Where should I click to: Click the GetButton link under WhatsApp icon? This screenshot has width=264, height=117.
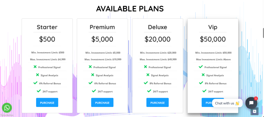click(7, 115)
